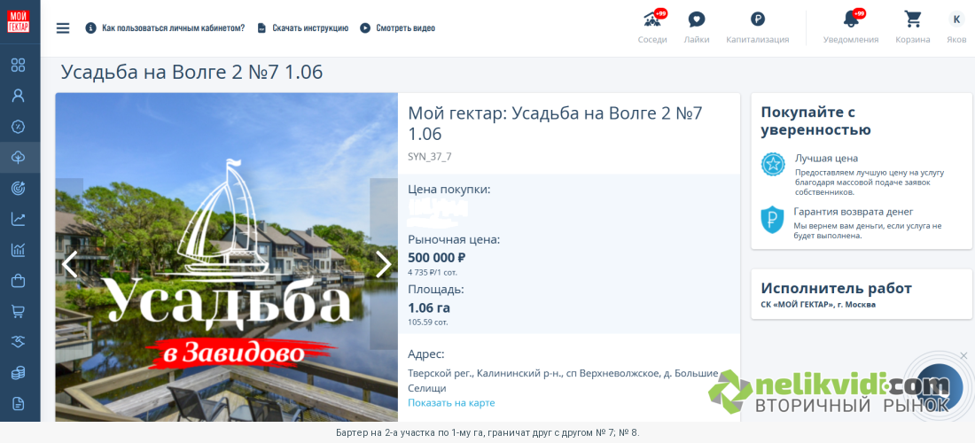Close the floating widget with X

963,355
